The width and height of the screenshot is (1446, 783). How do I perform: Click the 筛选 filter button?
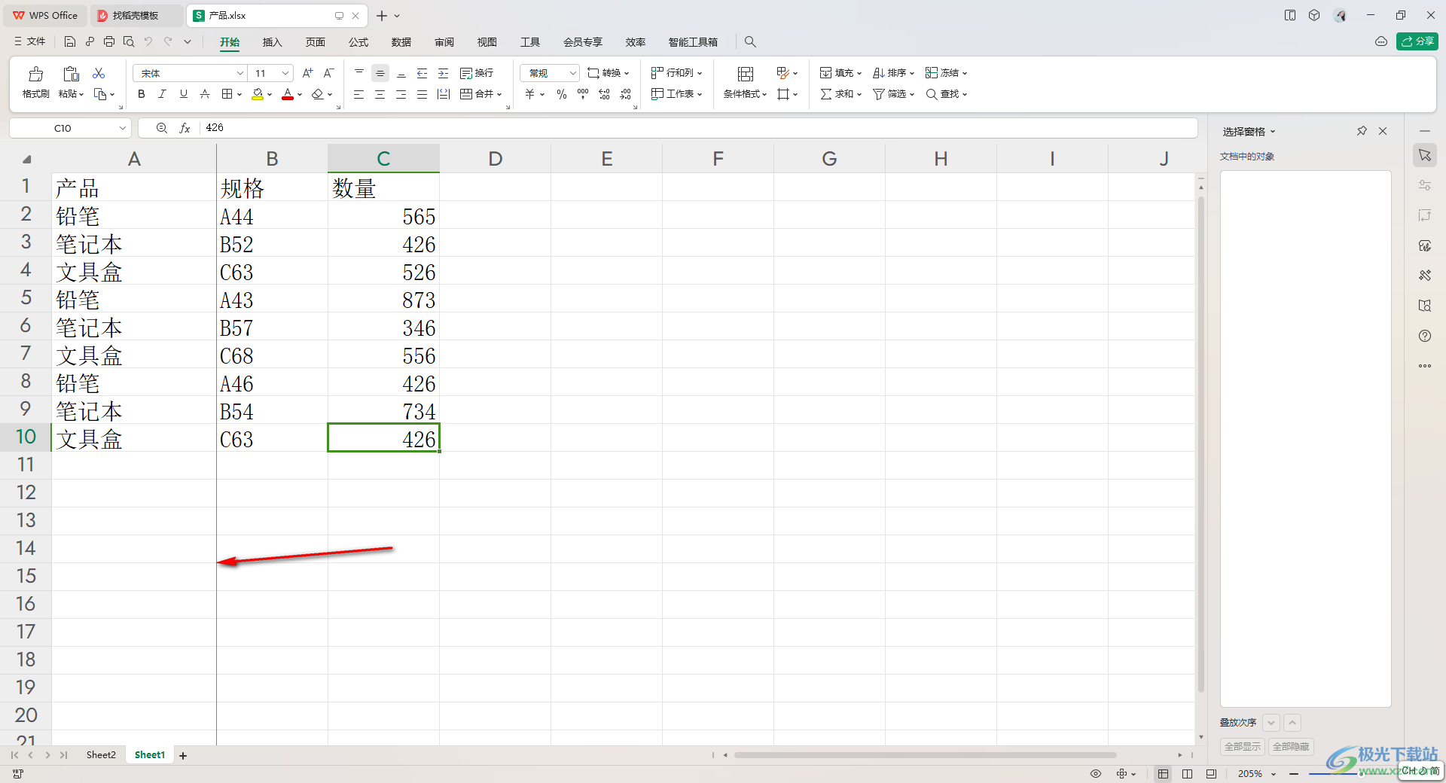tap(893, 94)
